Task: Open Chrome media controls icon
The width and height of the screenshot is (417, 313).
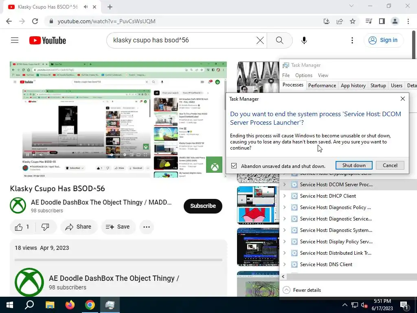Action: (x=369, y=21)
